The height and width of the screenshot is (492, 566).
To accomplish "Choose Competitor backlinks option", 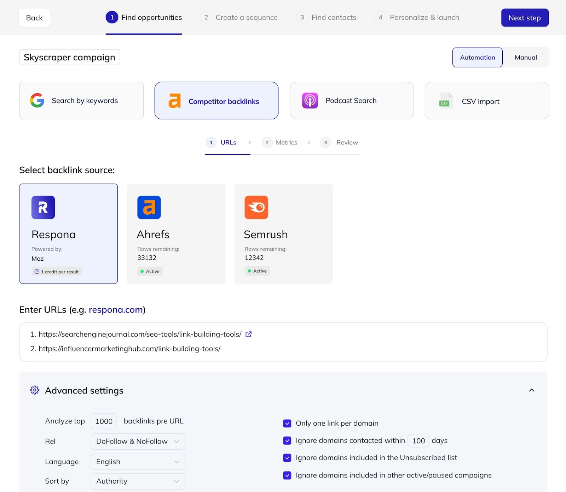I will pyautogui.click(x=216, y=101).
